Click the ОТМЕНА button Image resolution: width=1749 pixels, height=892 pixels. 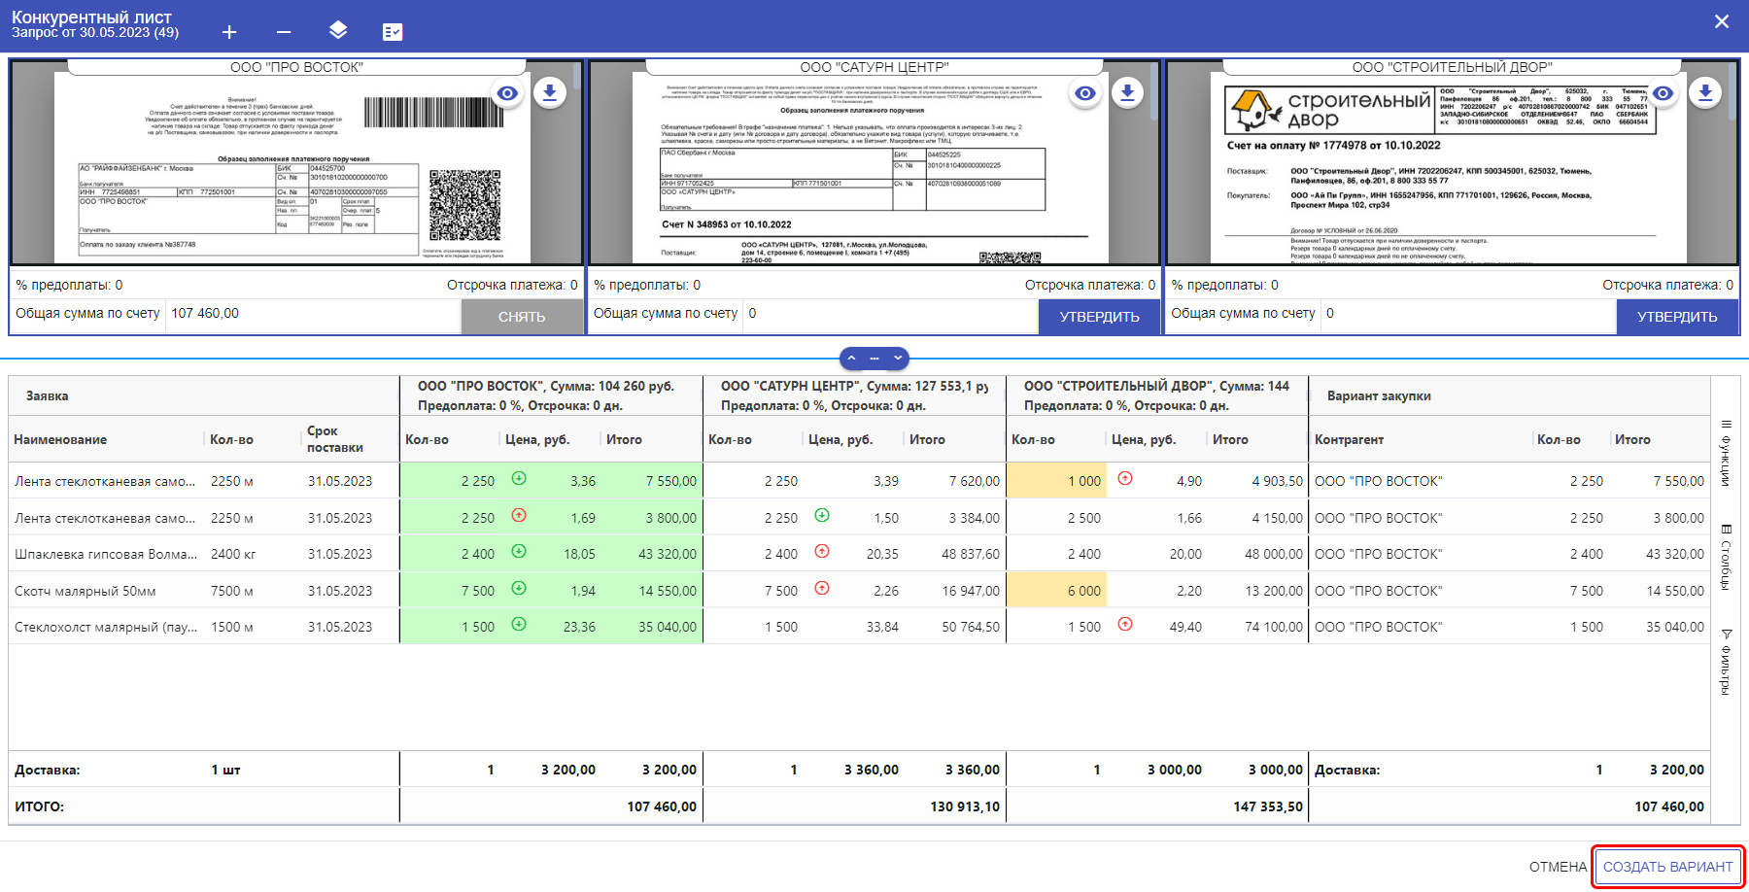click(1558, 867)
